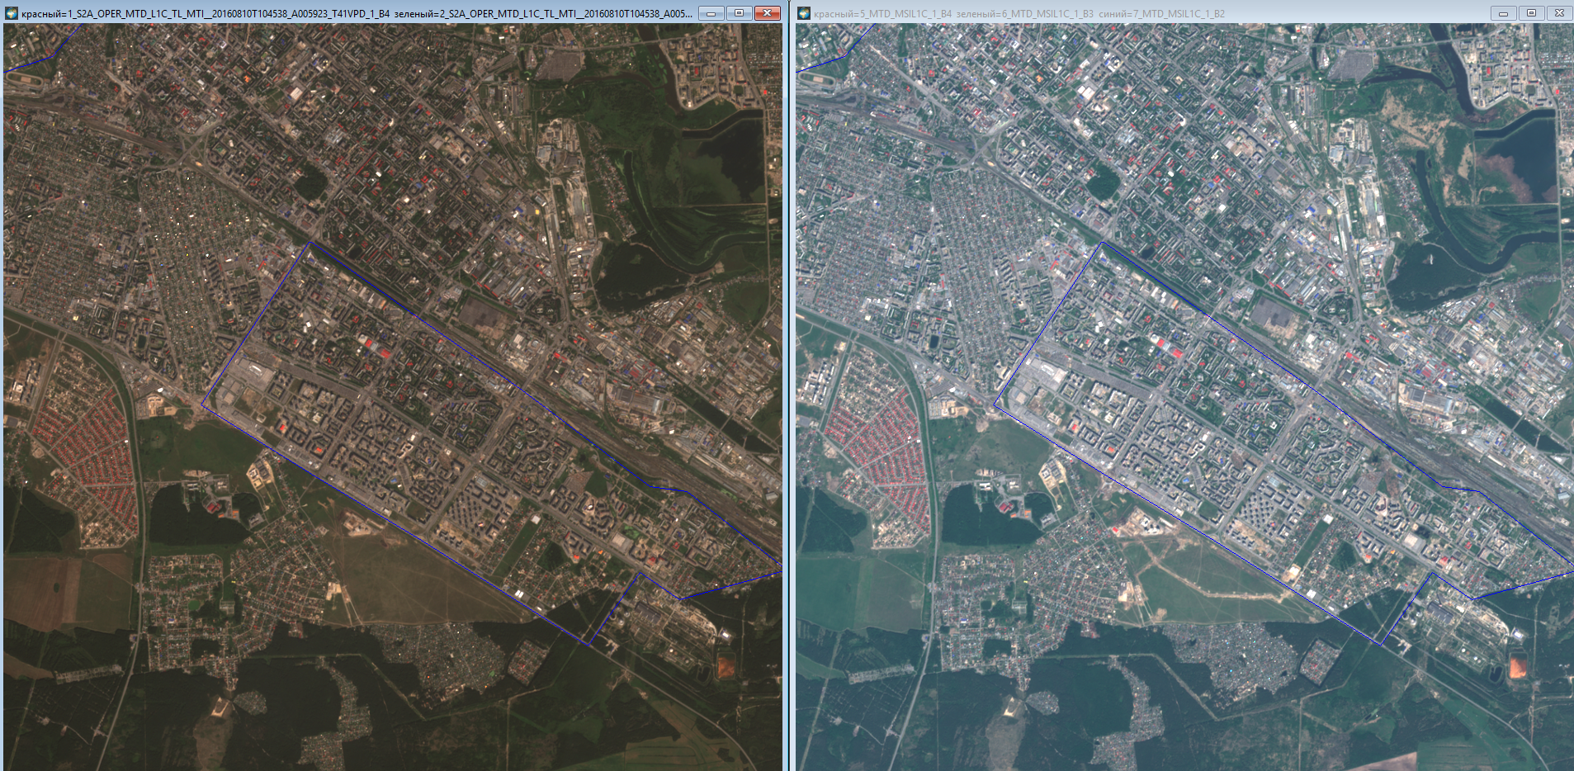Open the system menu icon of the S2A_OPER image window

(12, 13)
